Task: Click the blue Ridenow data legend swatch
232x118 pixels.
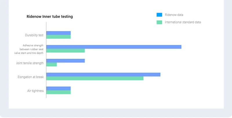Action: (x=159, y=15)
